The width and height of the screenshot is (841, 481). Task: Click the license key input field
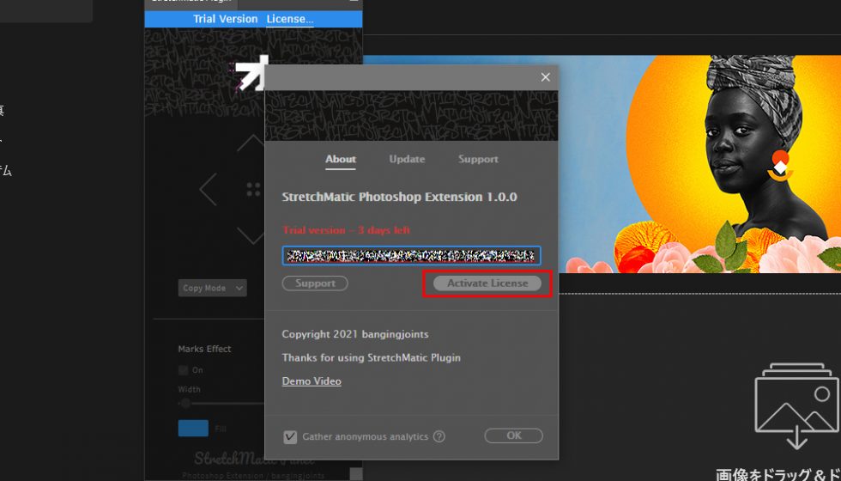coord(411,256)
